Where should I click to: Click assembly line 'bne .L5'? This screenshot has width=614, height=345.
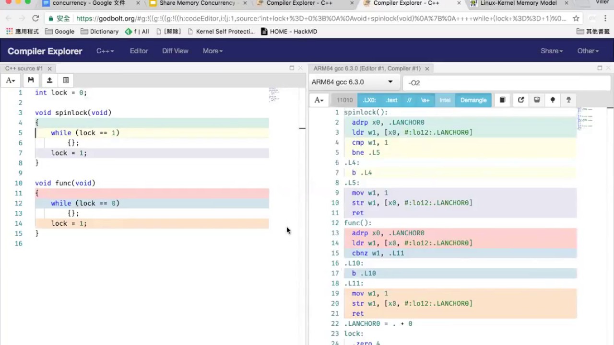366,152
